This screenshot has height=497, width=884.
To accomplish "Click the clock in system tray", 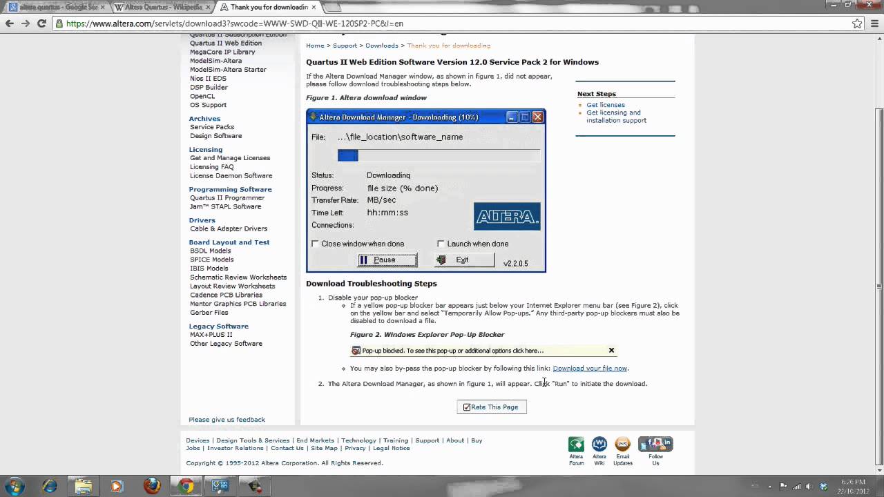I will tap(854, 486).
